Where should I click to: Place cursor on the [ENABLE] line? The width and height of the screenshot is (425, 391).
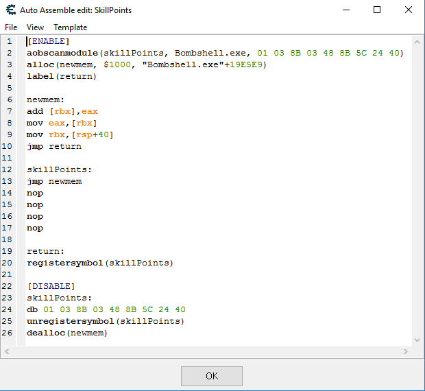48,42
